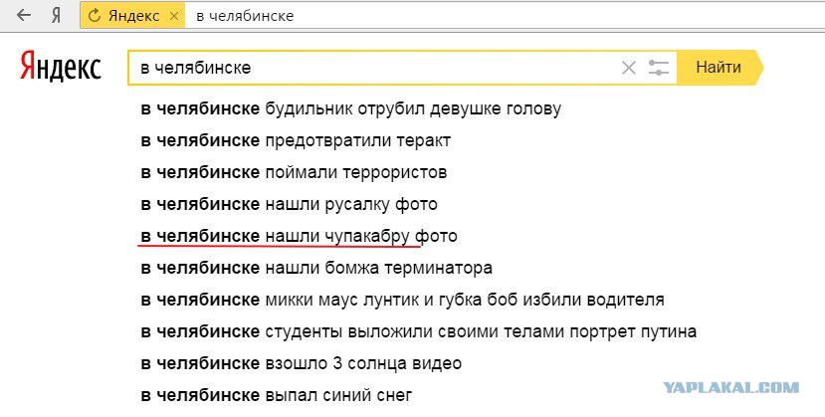Clear the search box with X icon
Screen dimensions: 825x417
(x=629, y=68)
